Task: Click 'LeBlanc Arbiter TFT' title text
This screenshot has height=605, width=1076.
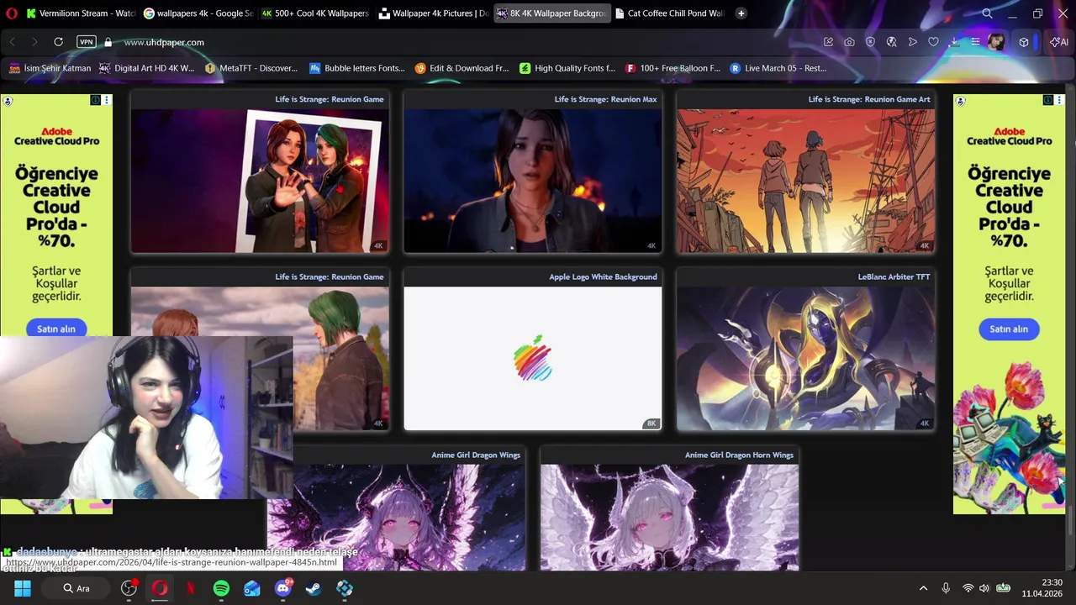Action: 894,276
